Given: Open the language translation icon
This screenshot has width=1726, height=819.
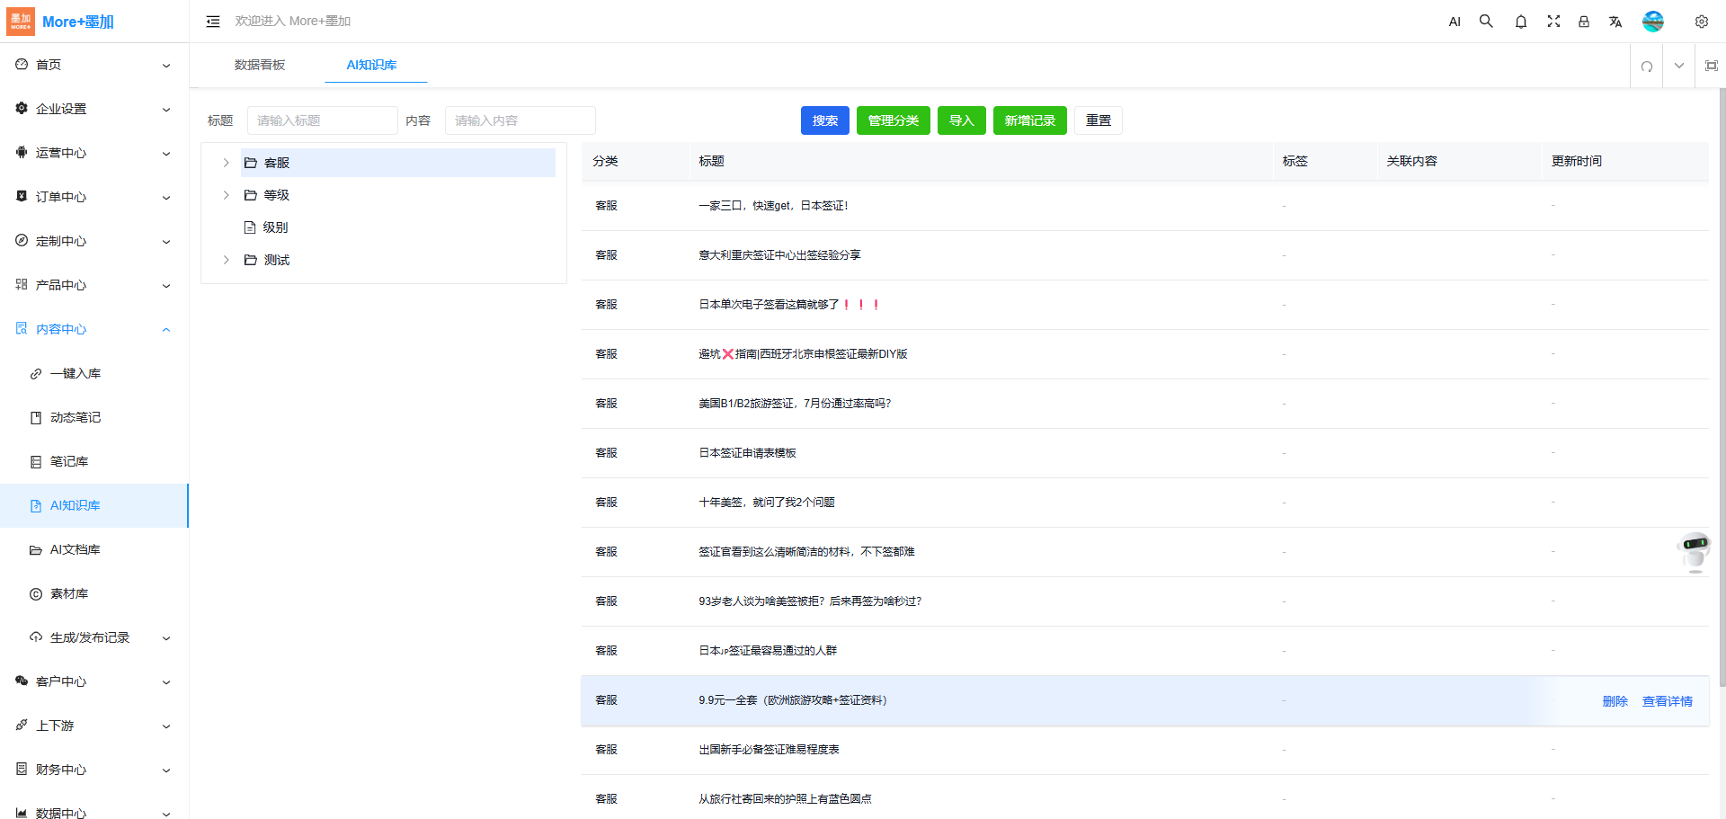Looking at the screenshot, I should coord(1615,22).
